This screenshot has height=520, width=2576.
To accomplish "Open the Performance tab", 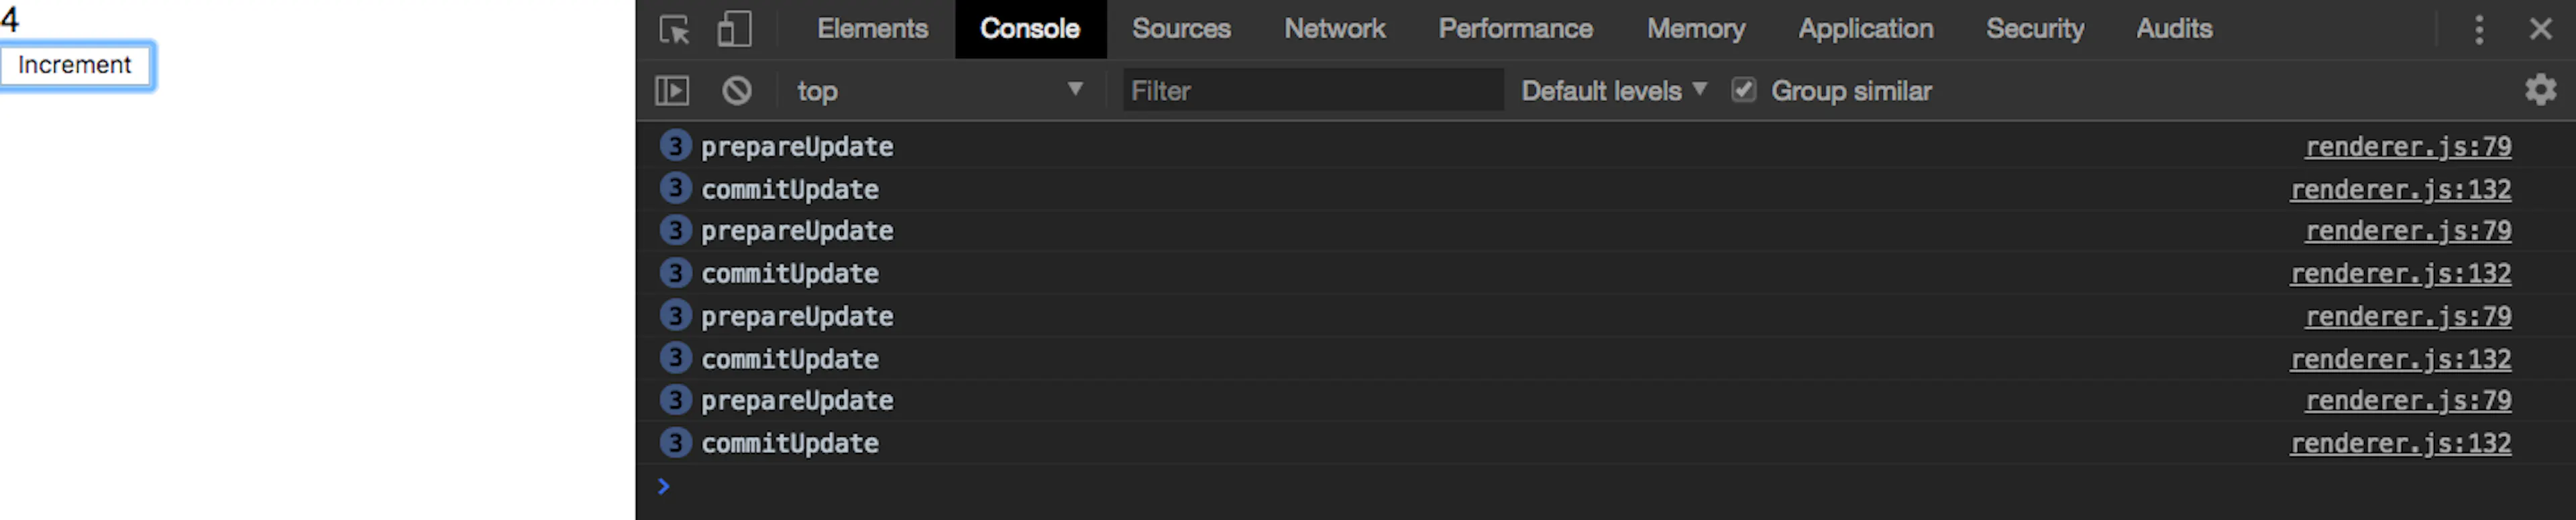I will [1515, 29].
